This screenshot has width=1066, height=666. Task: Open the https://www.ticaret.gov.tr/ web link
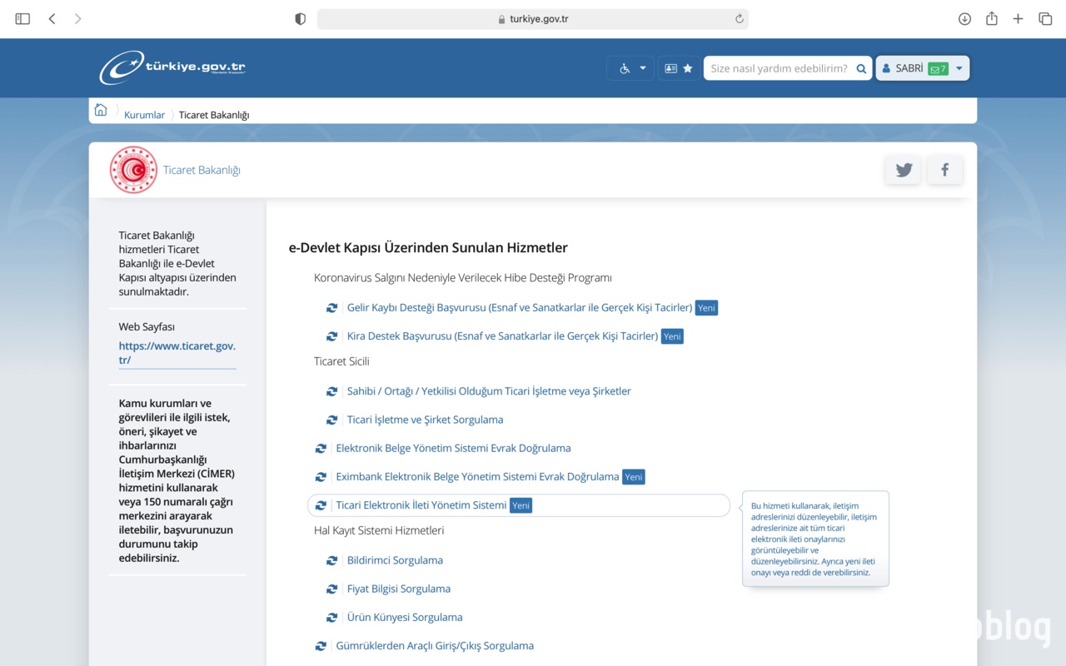coord(177,353)
